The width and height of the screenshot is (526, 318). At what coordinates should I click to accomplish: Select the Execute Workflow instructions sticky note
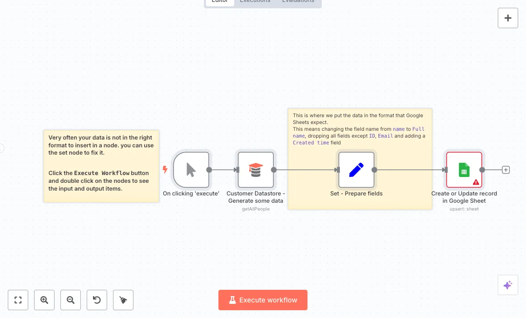point(101,165)
